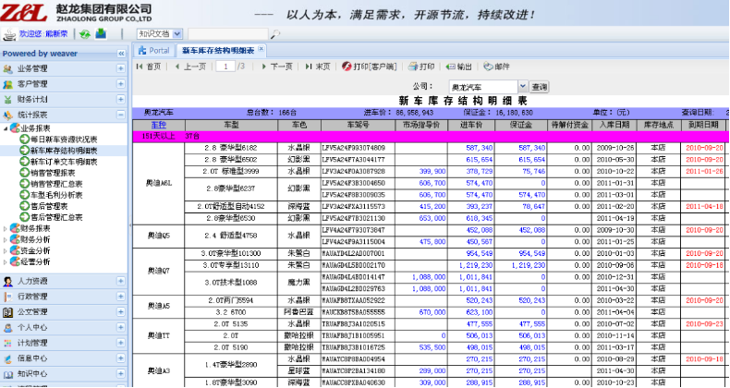Screen dimensions: 730x388
Task: Click the last page arrow icon 末页
Action: pyautogui.click(x=309, y=67)
